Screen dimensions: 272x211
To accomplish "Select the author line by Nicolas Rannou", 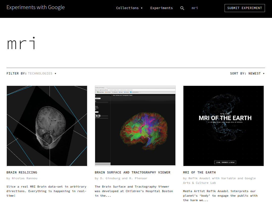I will [22, 178].
